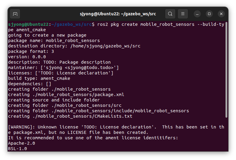Image resolution: width=236 pixels, height=160 pixels.
Task: Click the 'package name: mobile_robot_sensors' line
Action: click(54, 41)
